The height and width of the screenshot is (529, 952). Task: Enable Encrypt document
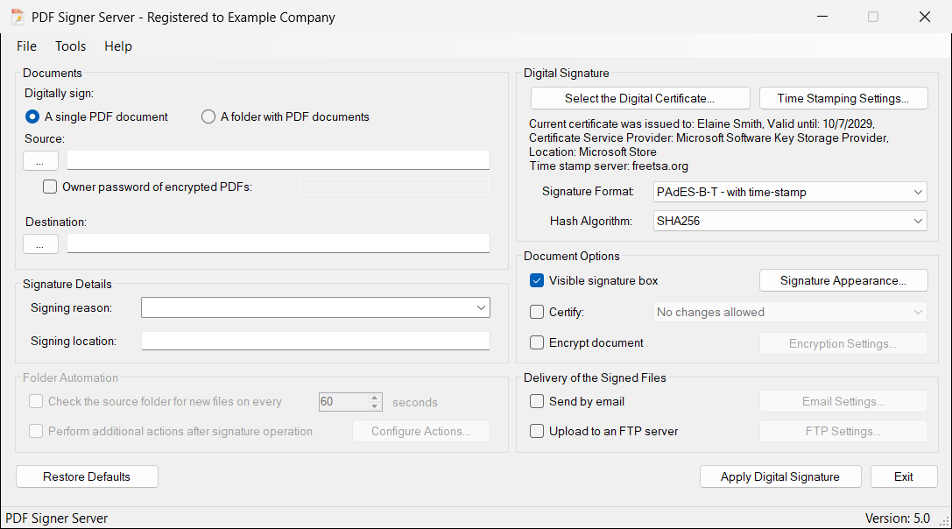[537, 342]
